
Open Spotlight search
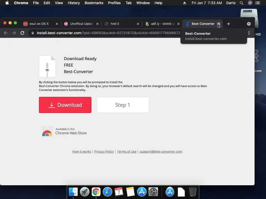(x=242, y=3)
